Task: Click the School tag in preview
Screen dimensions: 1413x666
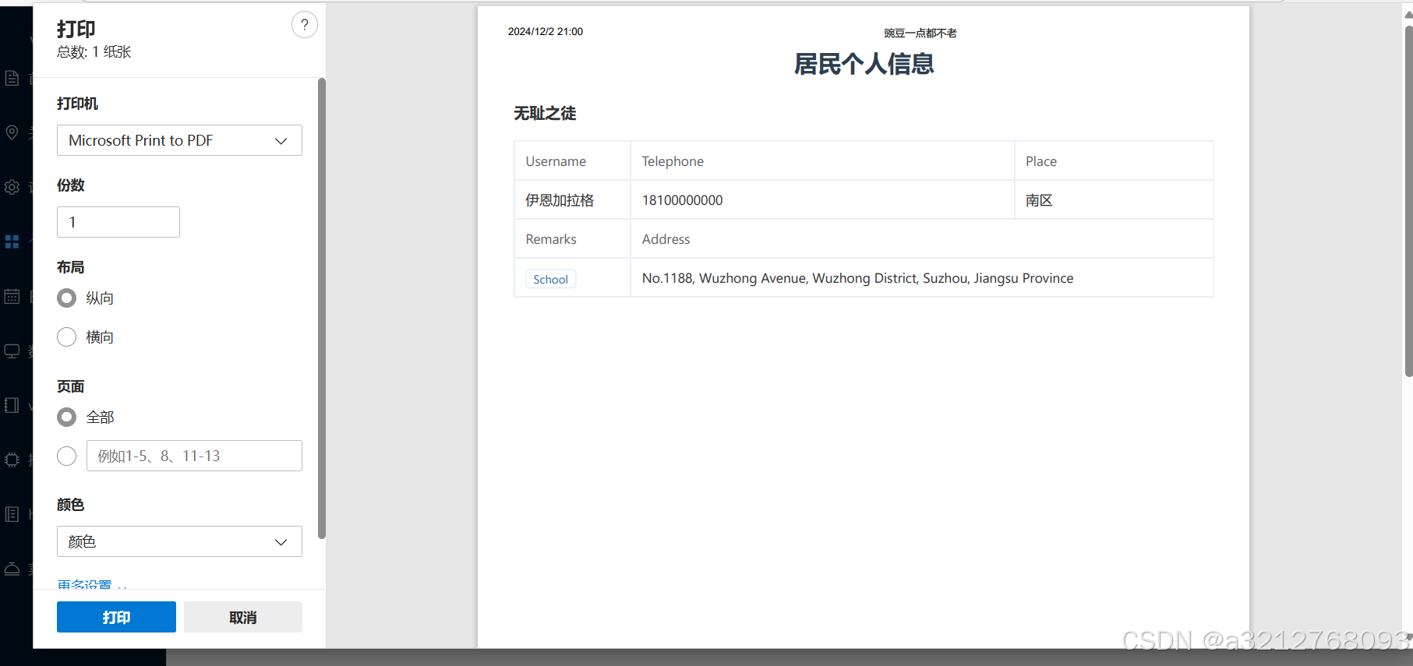Action: [x=550, y=279]
